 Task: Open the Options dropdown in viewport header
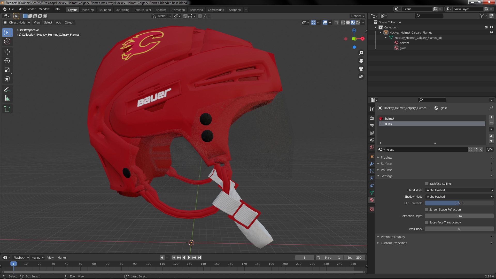click(358, 16)
